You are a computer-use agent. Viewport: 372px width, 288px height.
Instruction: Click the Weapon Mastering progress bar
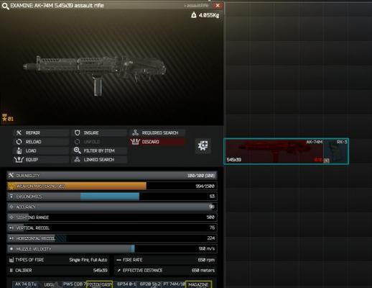click(x=112, y=186)
